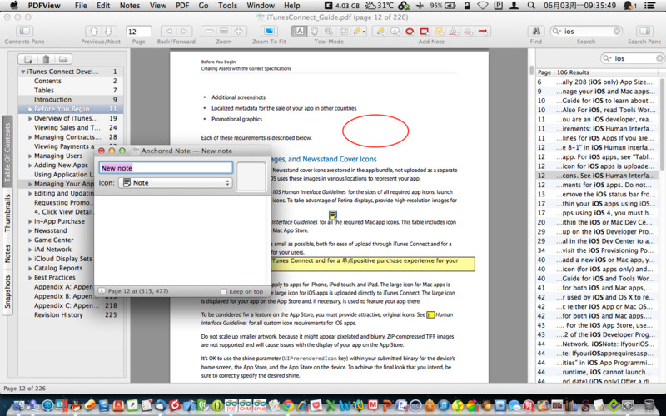Open search result '...emove the iOS status bar fro...'

(597, 195)
